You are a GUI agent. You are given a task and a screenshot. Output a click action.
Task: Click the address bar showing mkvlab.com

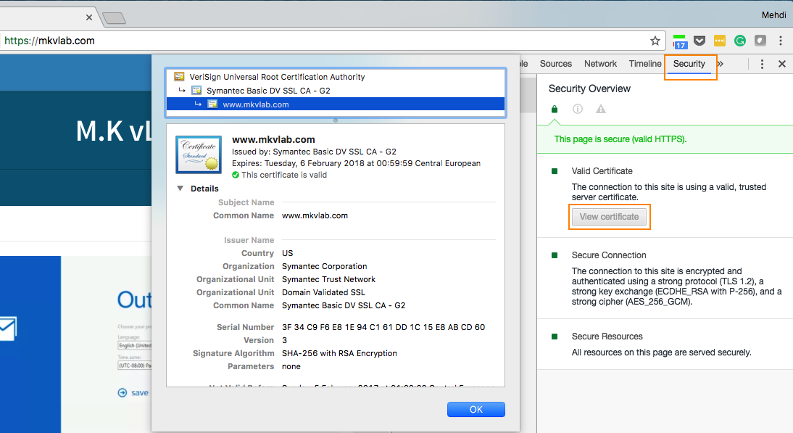(326, 41)
